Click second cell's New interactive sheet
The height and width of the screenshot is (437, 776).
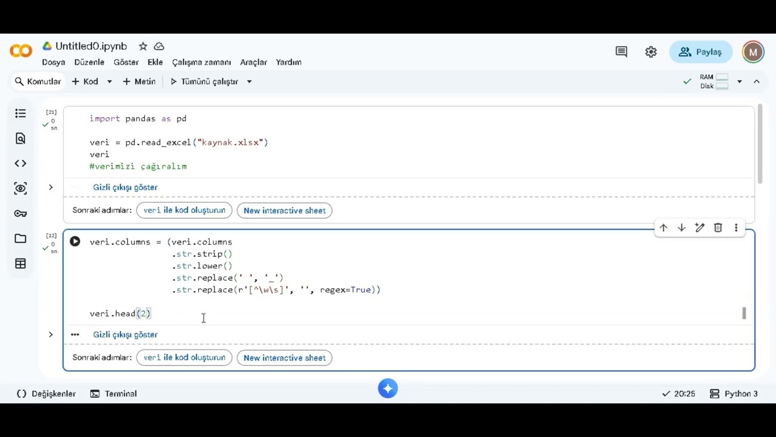[284, 357]
